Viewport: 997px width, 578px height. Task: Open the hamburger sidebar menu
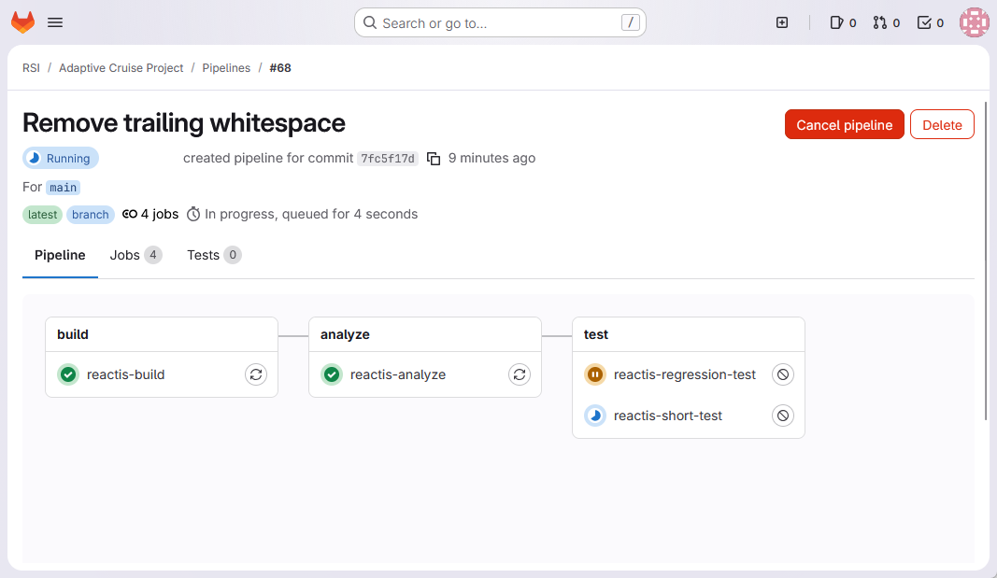click(x=55, y=22)
